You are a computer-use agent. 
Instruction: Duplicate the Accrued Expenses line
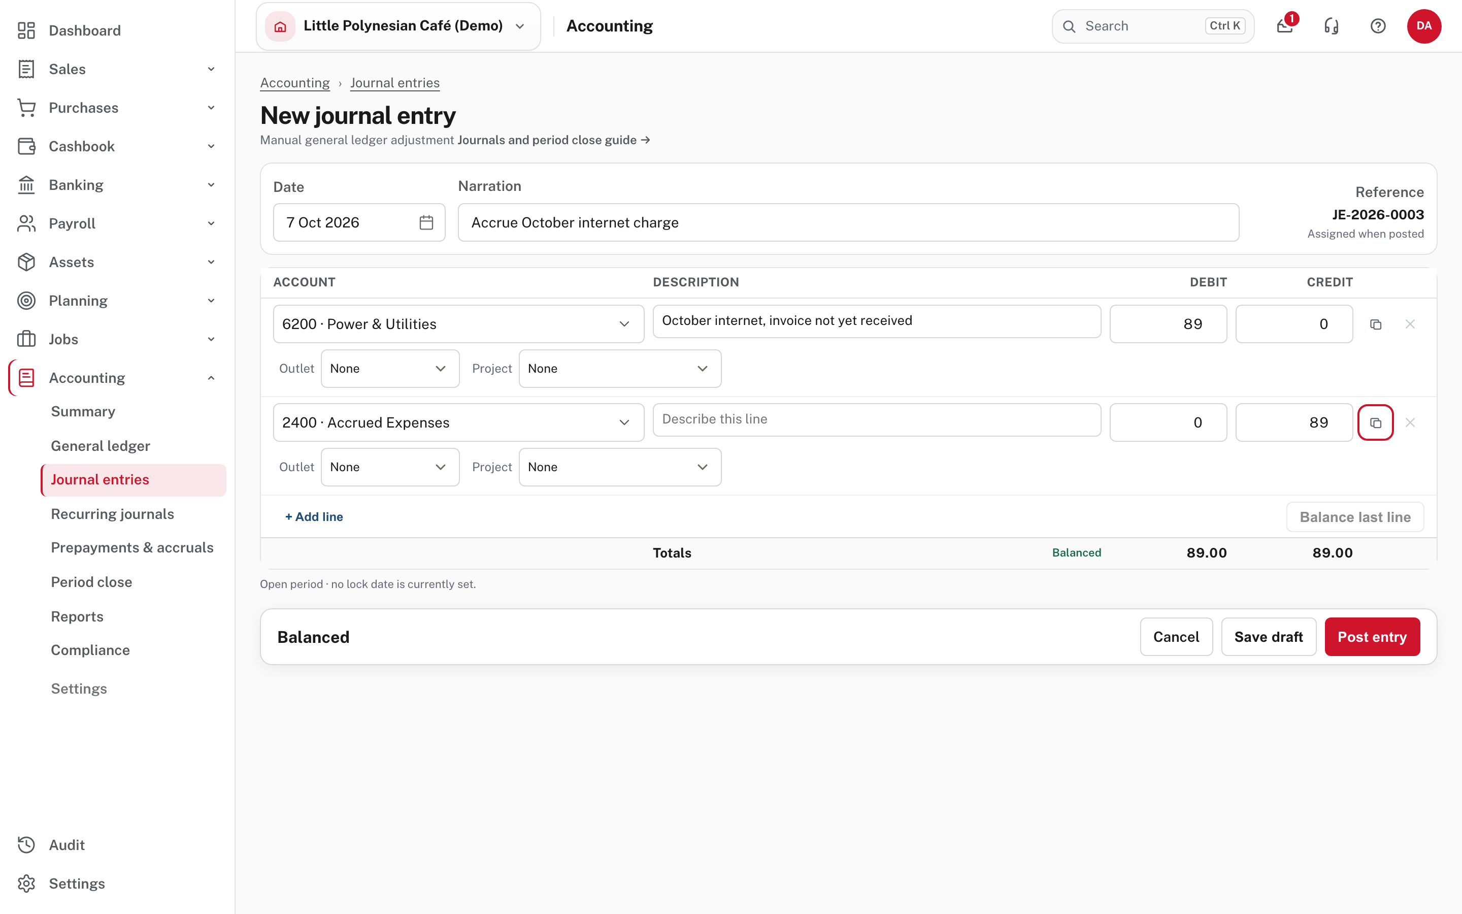(1376, 422)
